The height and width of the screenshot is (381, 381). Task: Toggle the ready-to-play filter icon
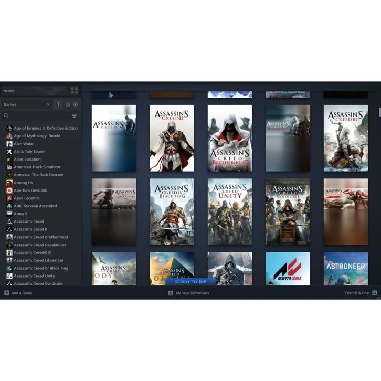click(76, 104)
